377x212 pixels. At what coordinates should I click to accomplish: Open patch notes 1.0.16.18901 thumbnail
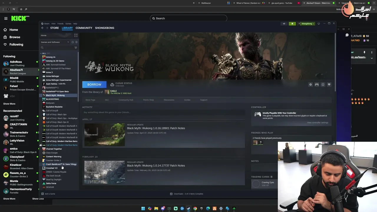[x=105, y=135]
